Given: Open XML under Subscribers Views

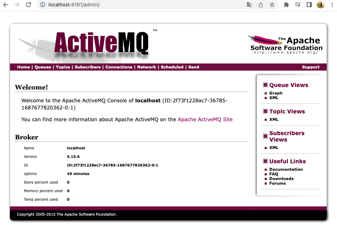Looking at the screenshot, I should pyautogui.click(x=274, y=148).
